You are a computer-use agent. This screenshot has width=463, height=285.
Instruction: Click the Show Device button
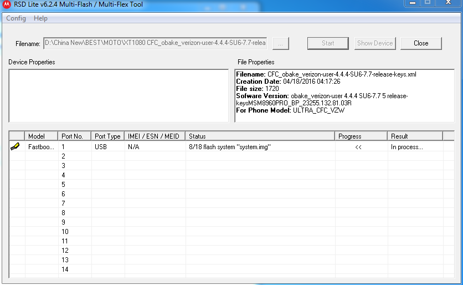[x=375, y=43]
